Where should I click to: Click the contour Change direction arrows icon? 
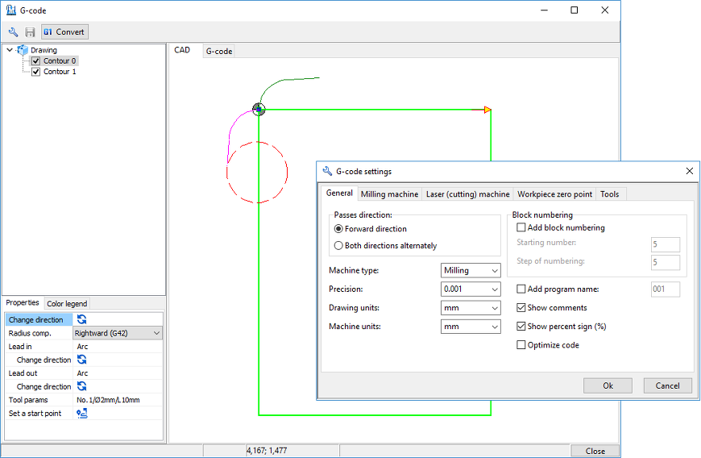[82, 319]
